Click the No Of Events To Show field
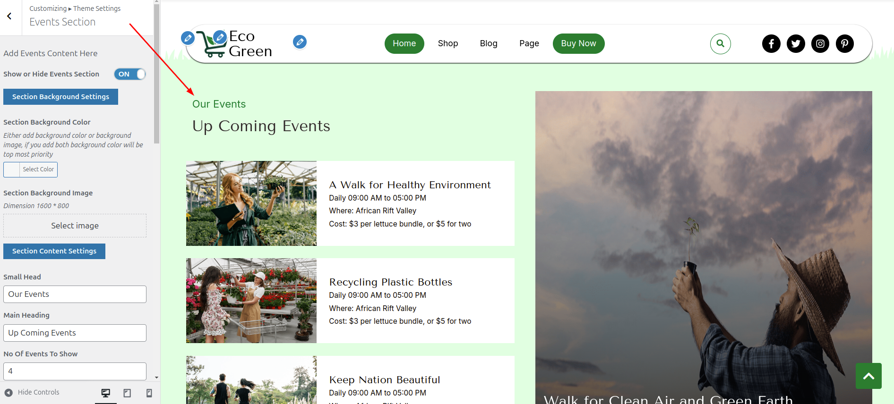The height and width of the screenshot is (404, 894). (75, 371)
